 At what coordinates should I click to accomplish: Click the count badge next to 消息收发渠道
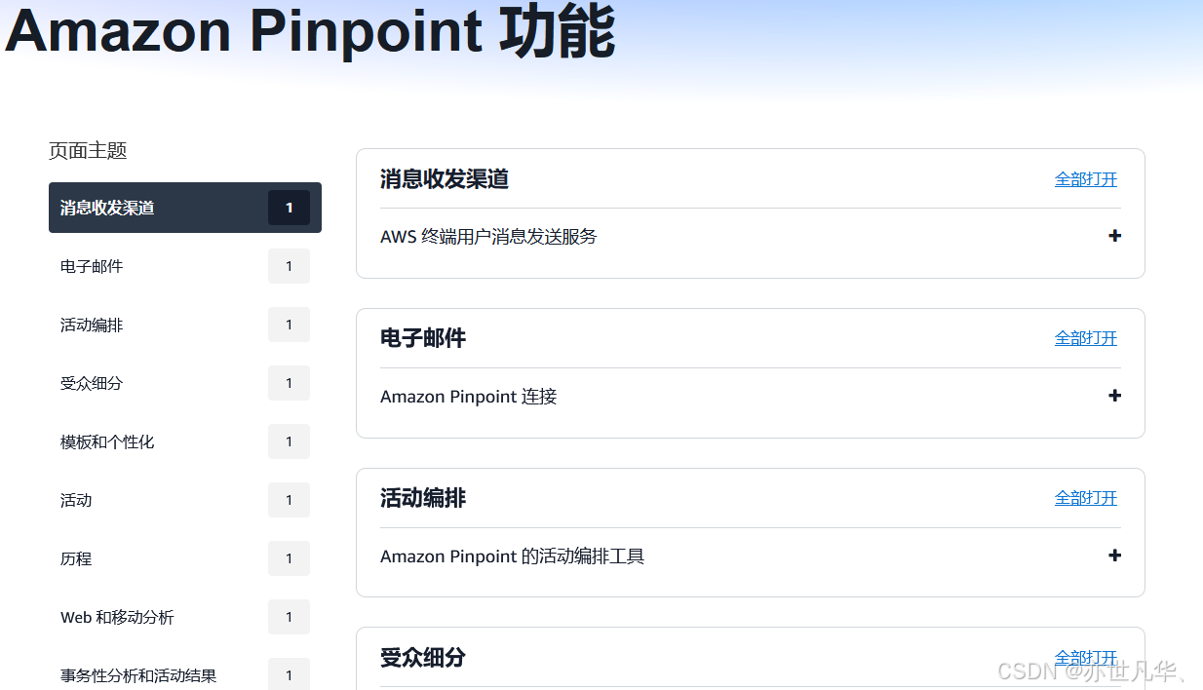pyautogui.click(x=289, y=208)
